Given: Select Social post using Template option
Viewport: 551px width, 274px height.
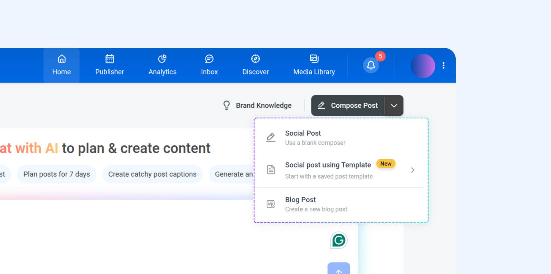Looking at the screenshot, I should click(x=341, y=170).
